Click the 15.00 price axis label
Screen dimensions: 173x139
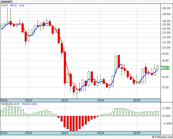click(x=166, y=24)
